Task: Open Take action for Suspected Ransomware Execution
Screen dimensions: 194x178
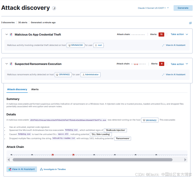Action: click(x=179, y=64)
